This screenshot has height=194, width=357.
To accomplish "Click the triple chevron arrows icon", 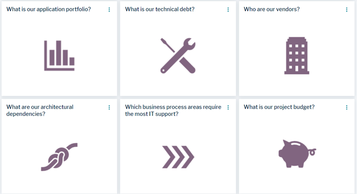I will tap(178, 157).
